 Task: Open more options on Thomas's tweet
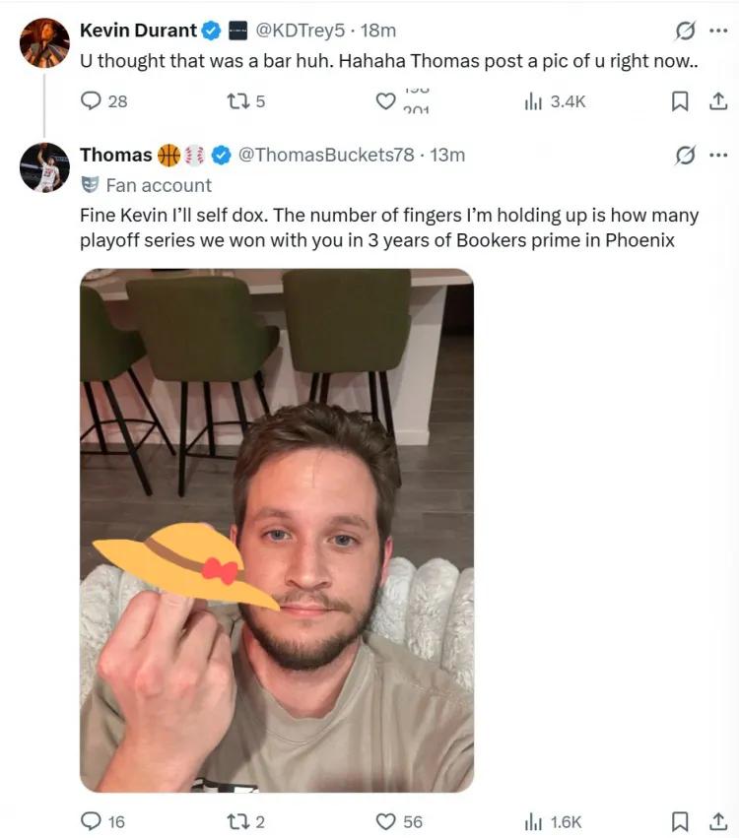pos(718,155)
